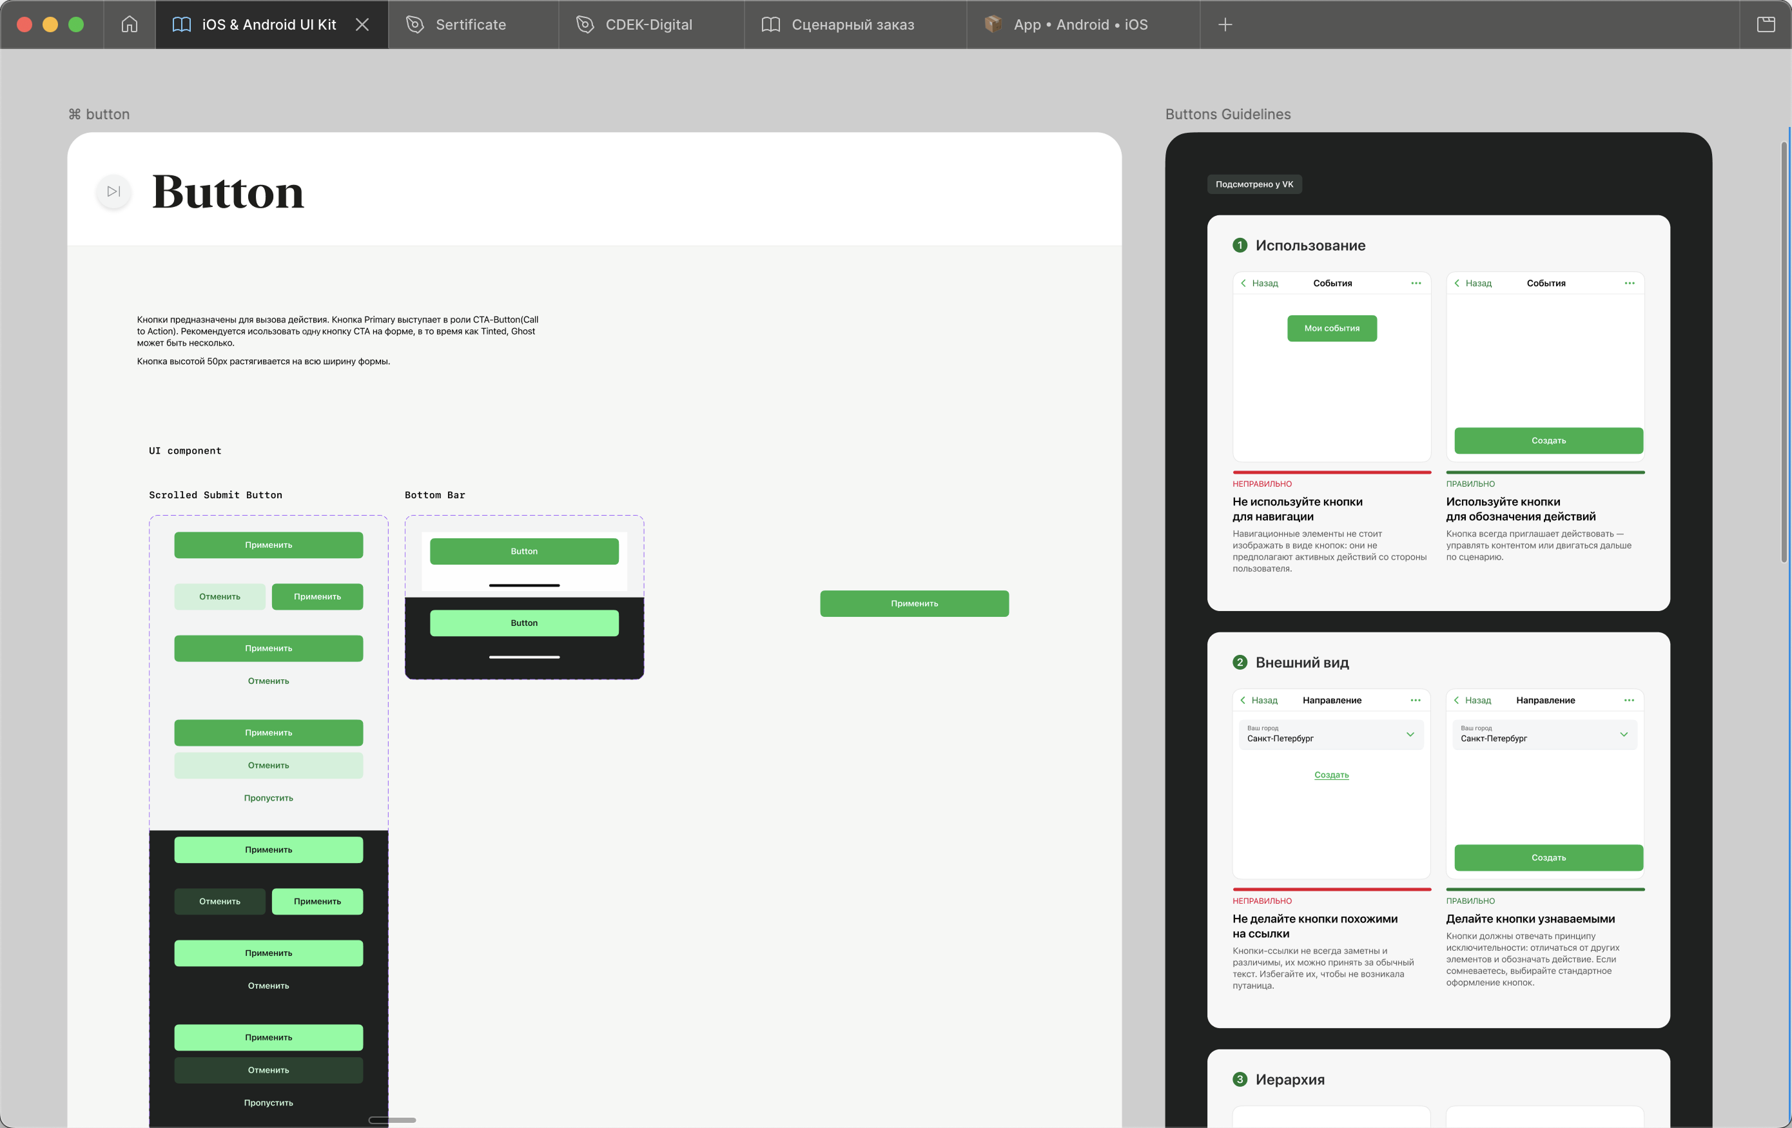Click the Создать button in Внешний вид card
This screenshot has width=1792, height=1128.
click(1548, 857)
